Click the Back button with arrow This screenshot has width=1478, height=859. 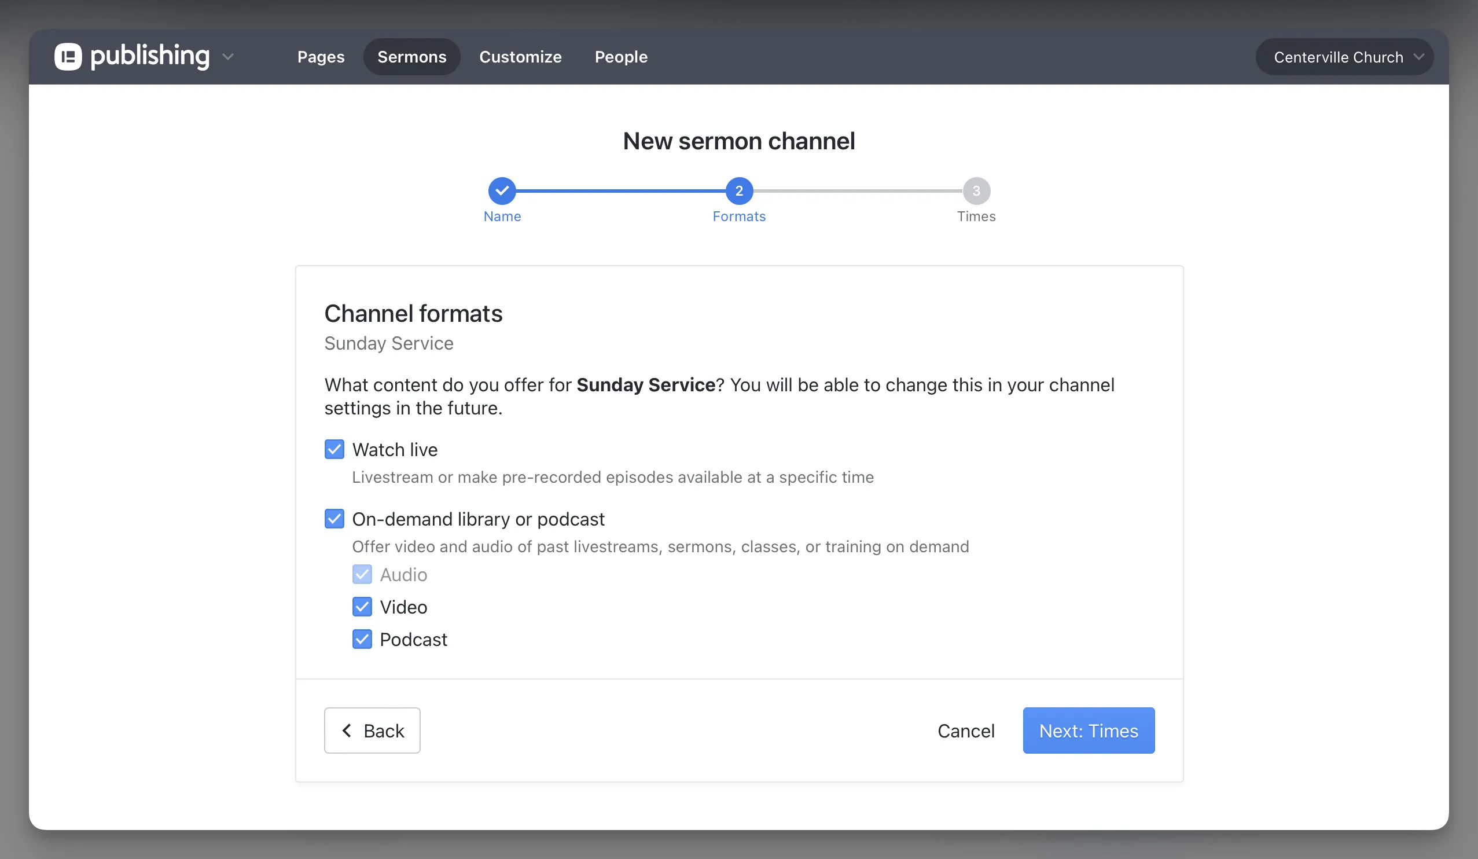point(372,730)
